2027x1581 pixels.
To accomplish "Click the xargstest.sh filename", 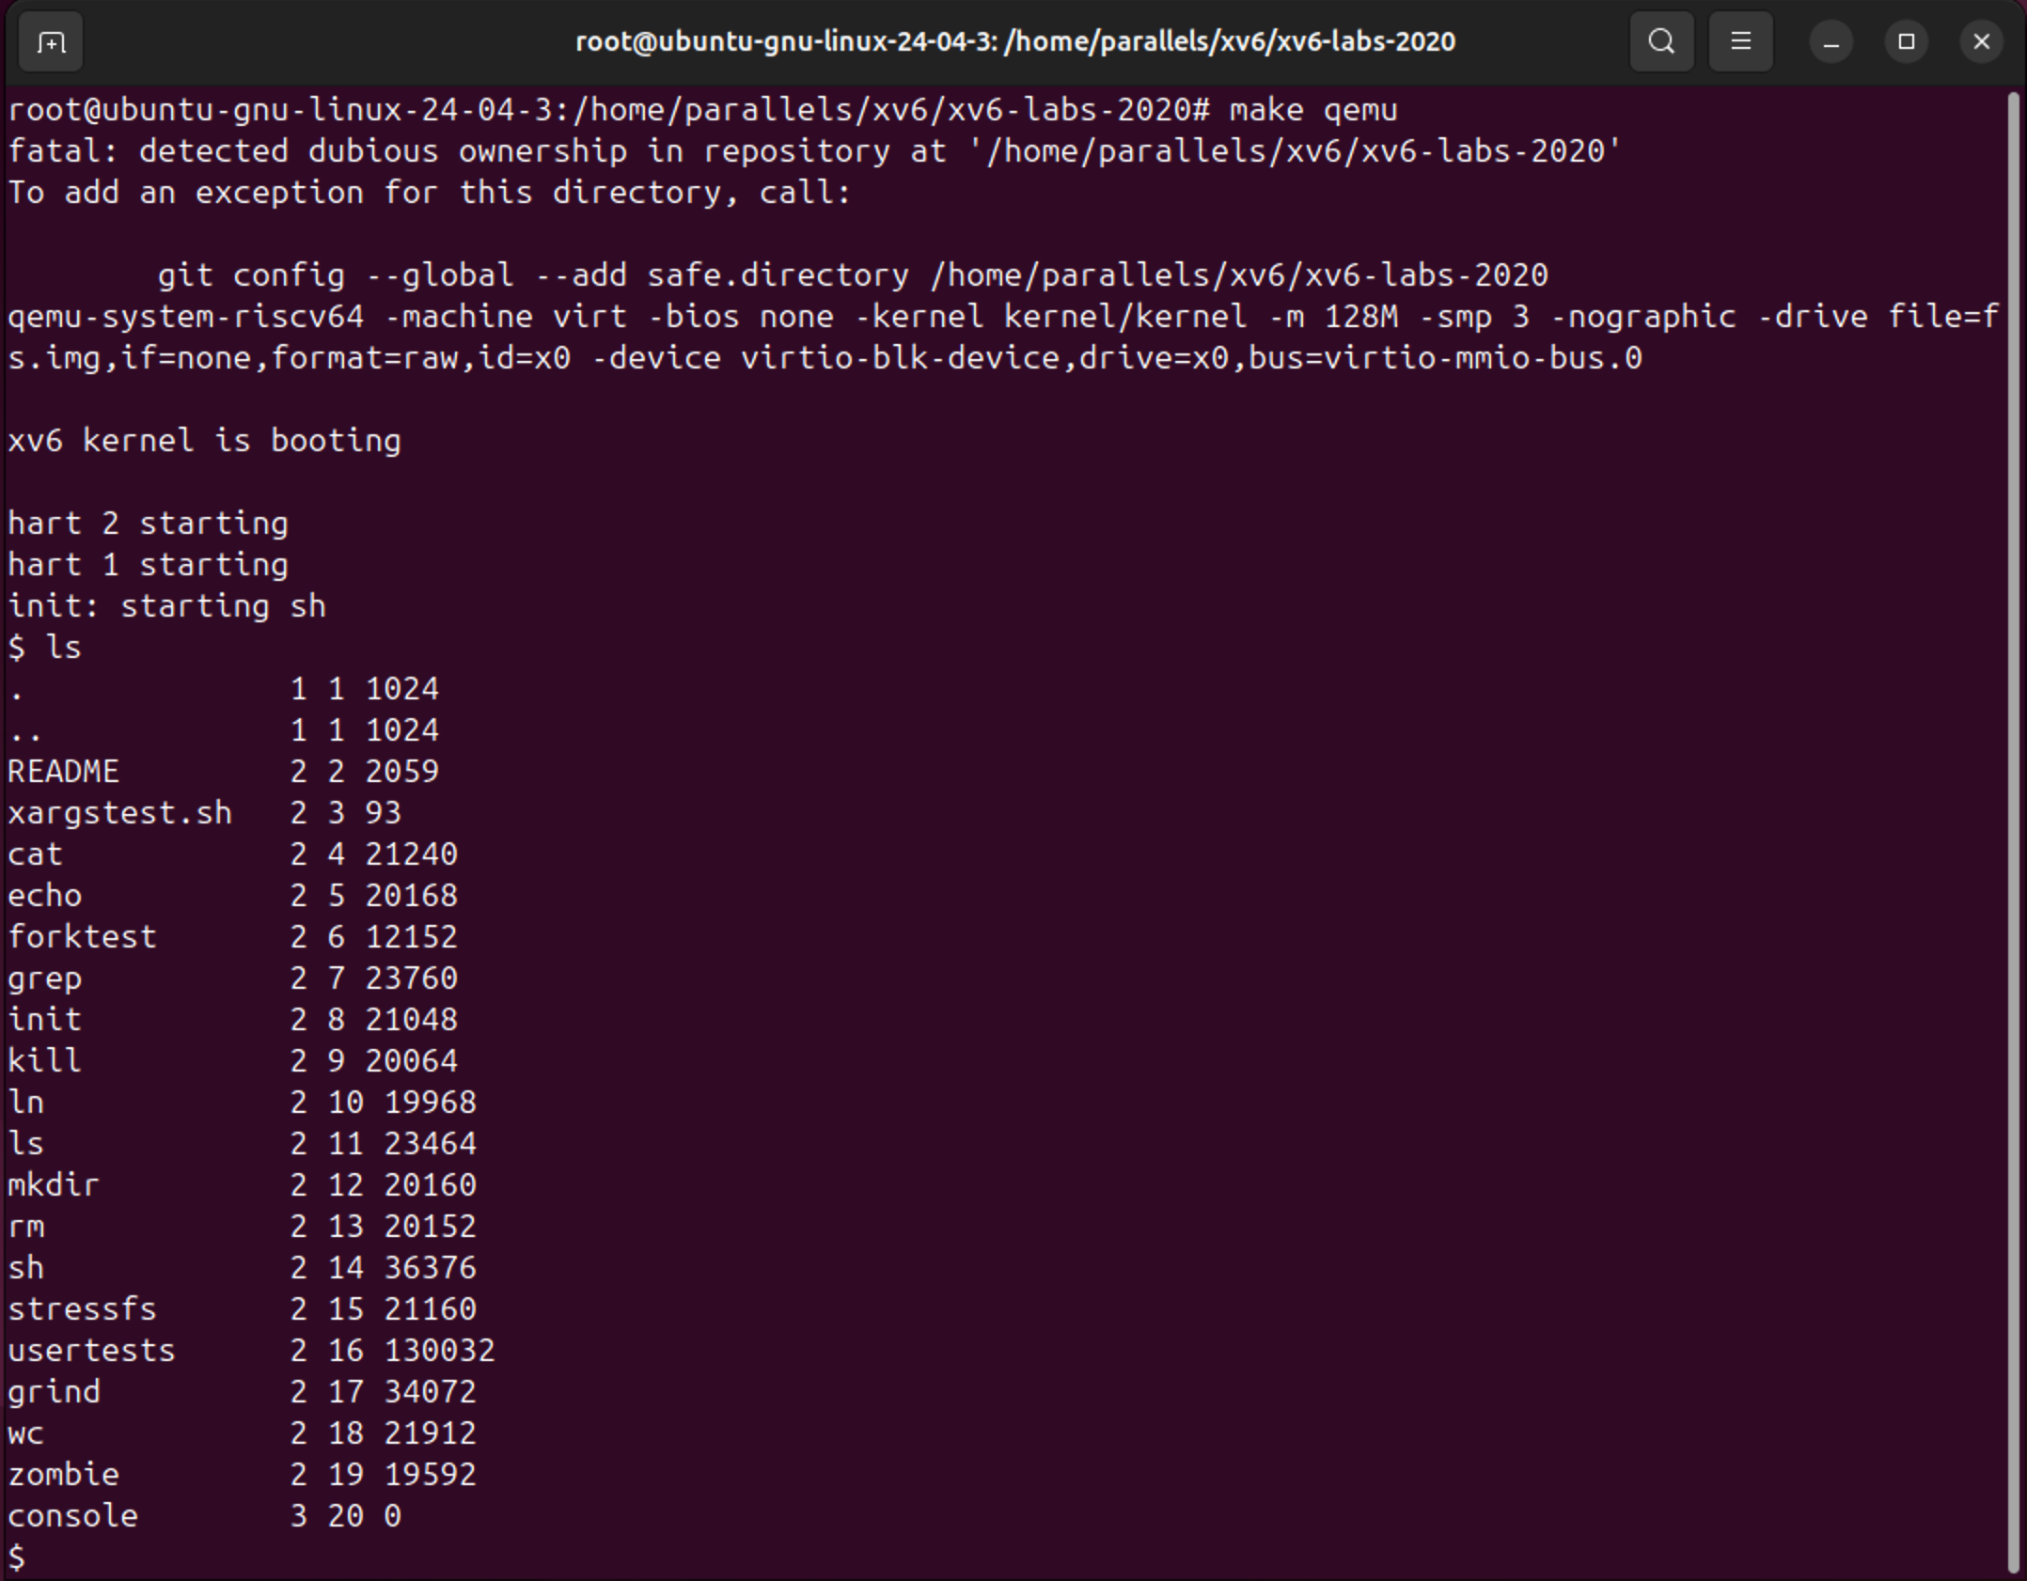I will 119,813.
